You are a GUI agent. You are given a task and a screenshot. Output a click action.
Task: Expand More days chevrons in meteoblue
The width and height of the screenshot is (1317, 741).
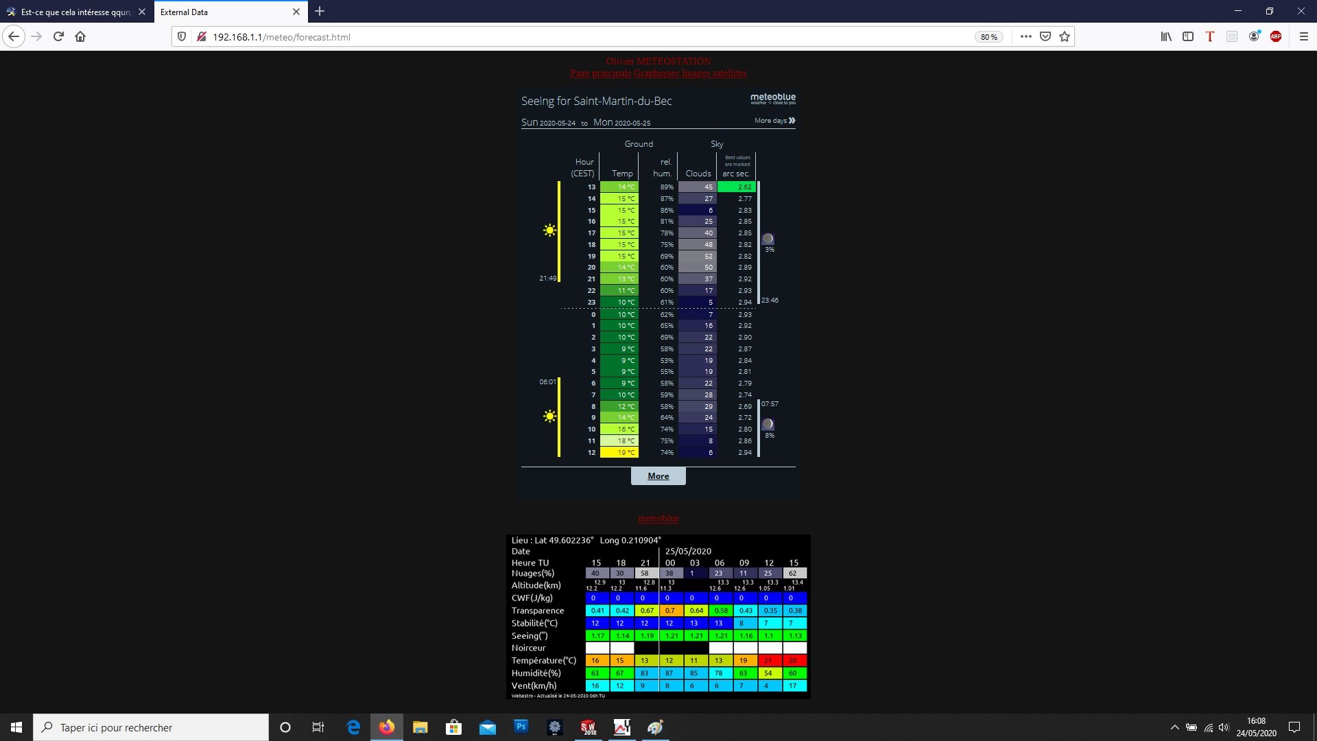pos(792,121)
